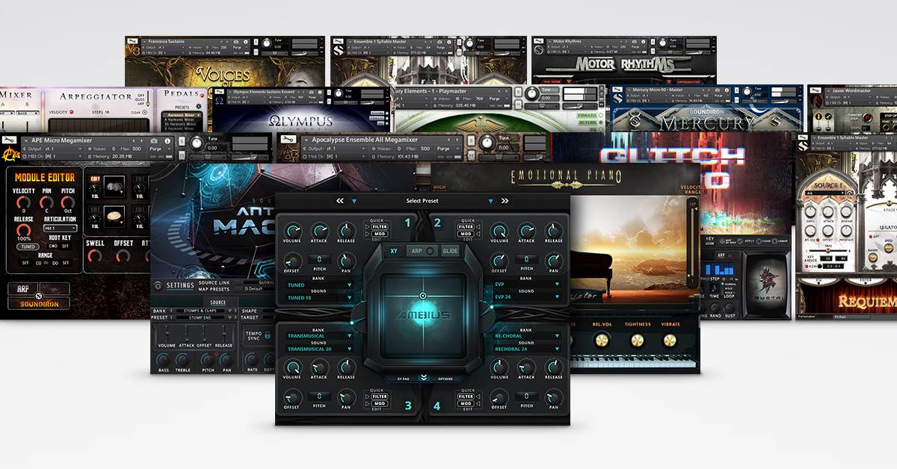Open the Select Preset menu in Ambius
897x469 pixels.
point(422,201)
